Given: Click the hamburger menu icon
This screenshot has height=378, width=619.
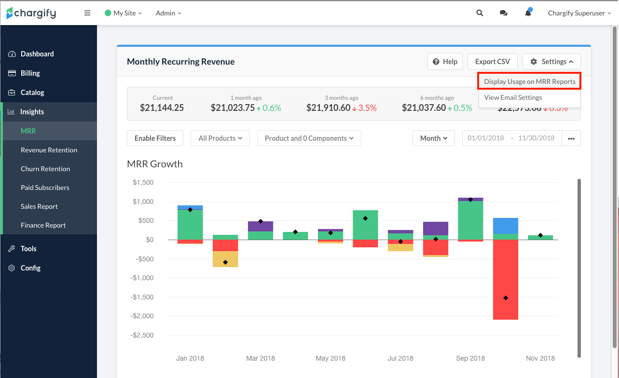Looking at the screenshot, I should 87,13.
